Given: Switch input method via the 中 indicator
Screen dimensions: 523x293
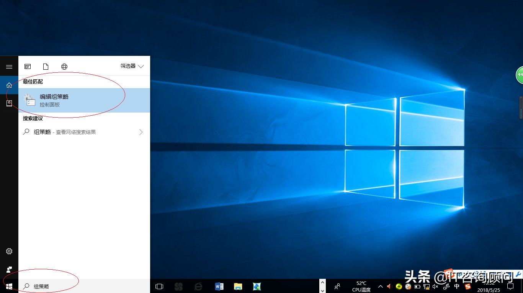Looking at the screenshot, I should [x=456, y=286].
